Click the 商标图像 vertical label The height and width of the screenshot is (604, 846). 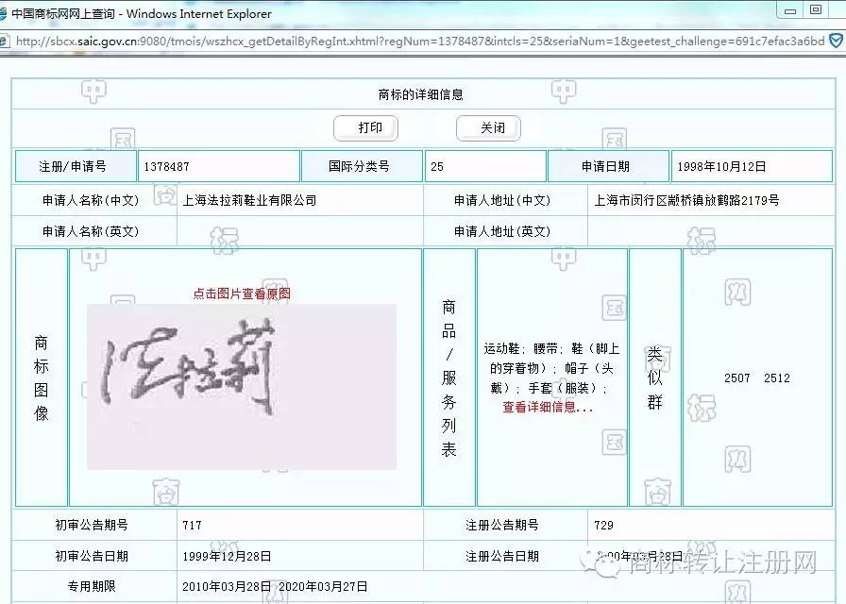click(41, 377)
